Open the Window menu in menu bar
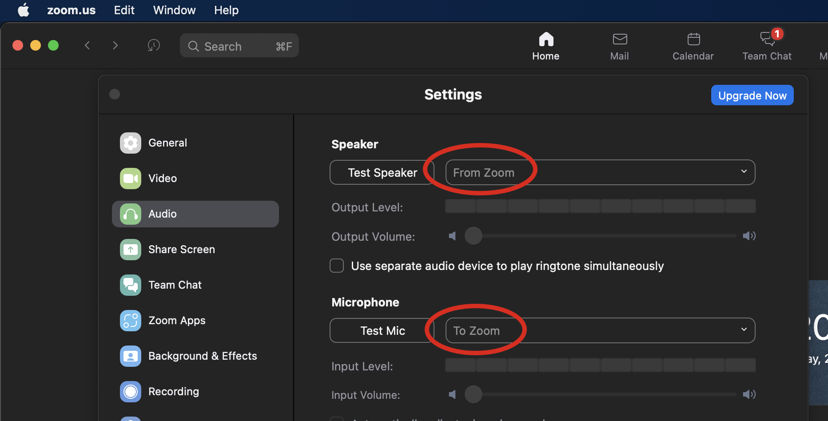 174,10
